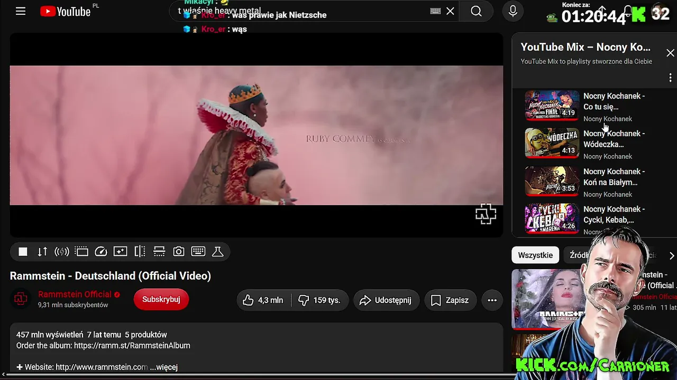The width and height of the screenshot is (677, 380).
Task: Open YouTube Mix playlist options menu
Action: pyautogui.click(x=670, y=78)
